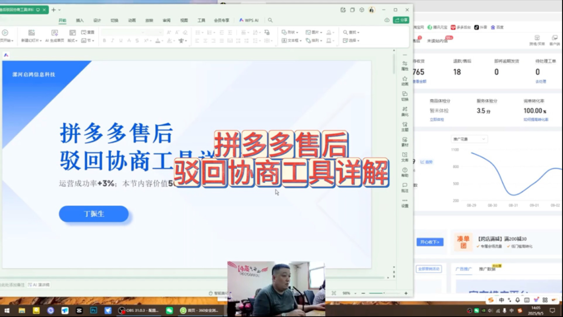Image resolution: width=563 pixels, height=317 pixels.
Task: Switch to the 设计 ribbon tab
Action: [x=97, y=20]
